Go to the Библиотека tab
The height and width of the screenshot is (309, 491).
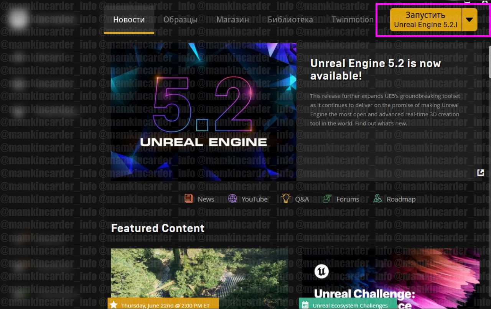(290, 20)
